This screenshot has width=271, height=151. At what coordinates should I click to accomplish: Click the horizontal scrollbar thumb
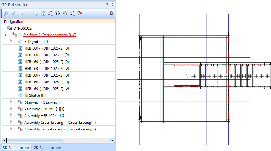35,141
